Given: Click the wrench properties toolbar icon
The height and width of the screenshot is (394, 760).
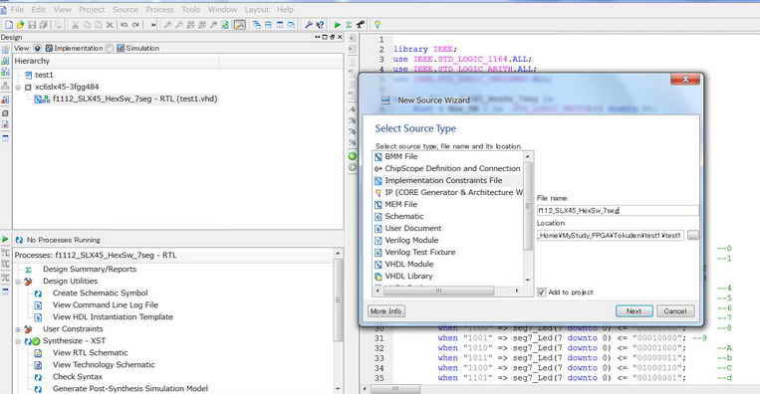Looking at the screenshot, I should [308, 25].
